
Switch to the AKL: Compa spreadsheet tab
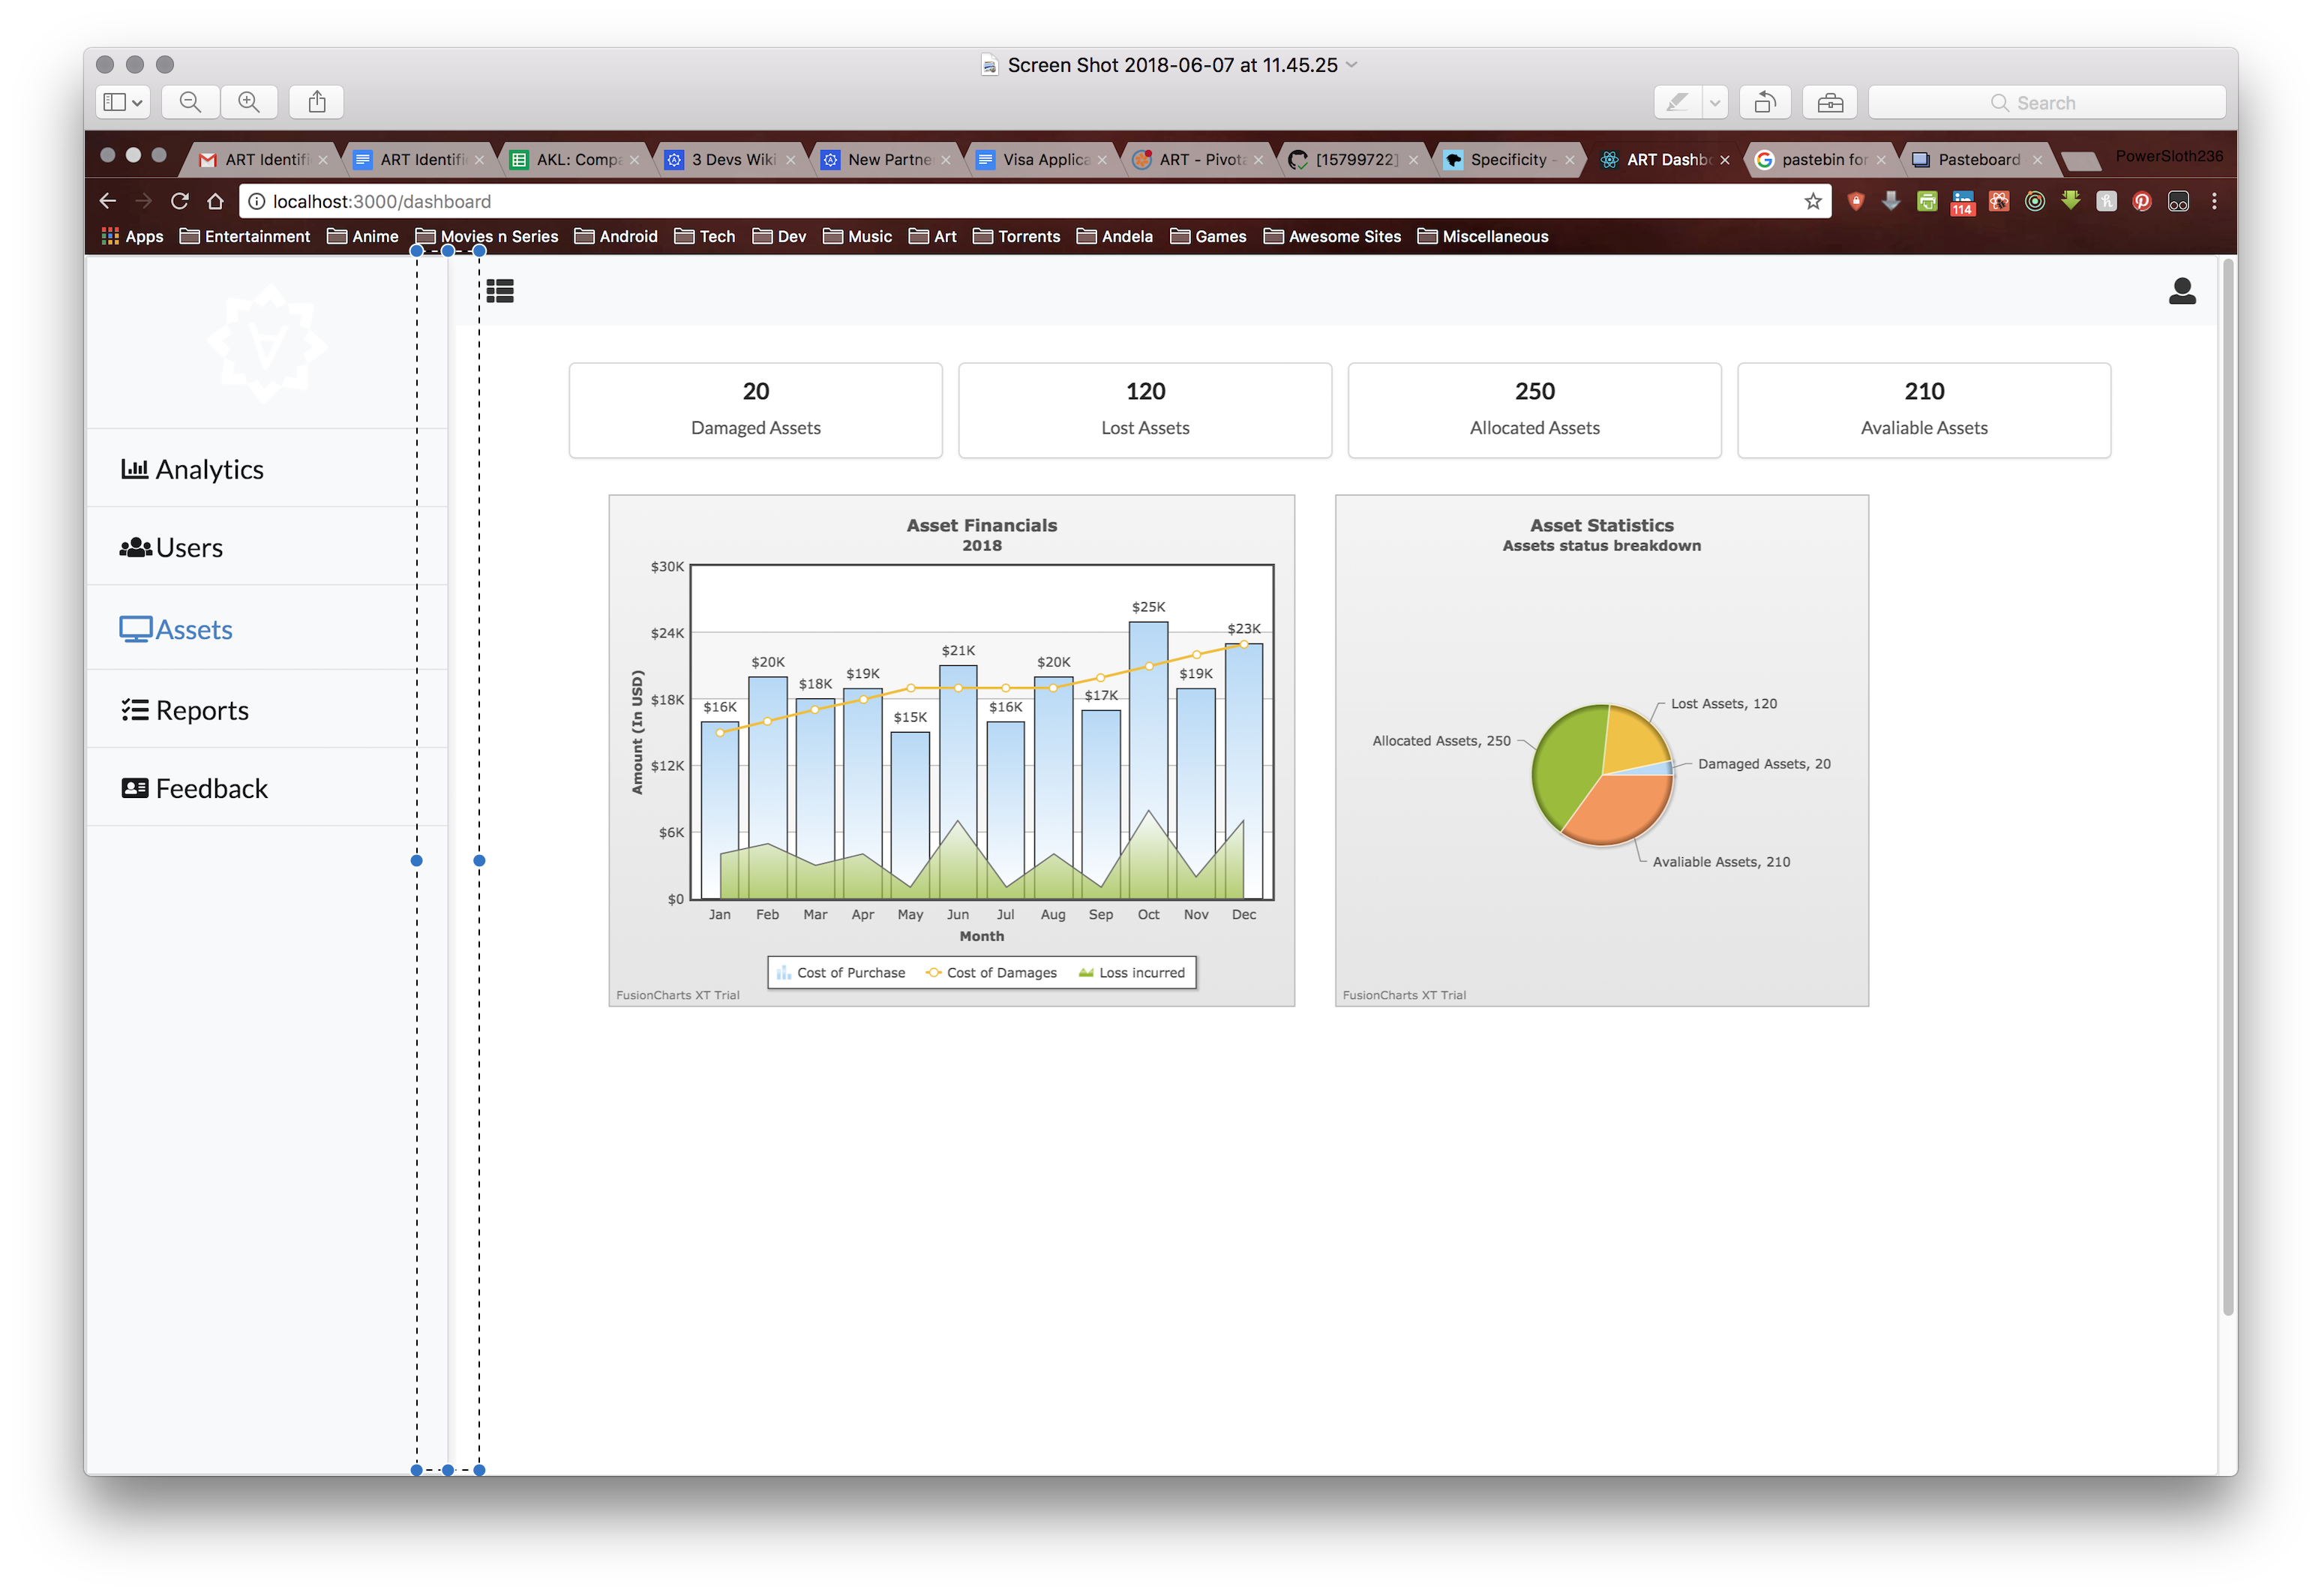[x=574, y=159]
